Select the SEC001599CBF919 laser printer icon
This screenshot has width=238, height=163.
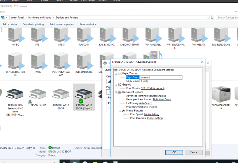pos(221,94)
